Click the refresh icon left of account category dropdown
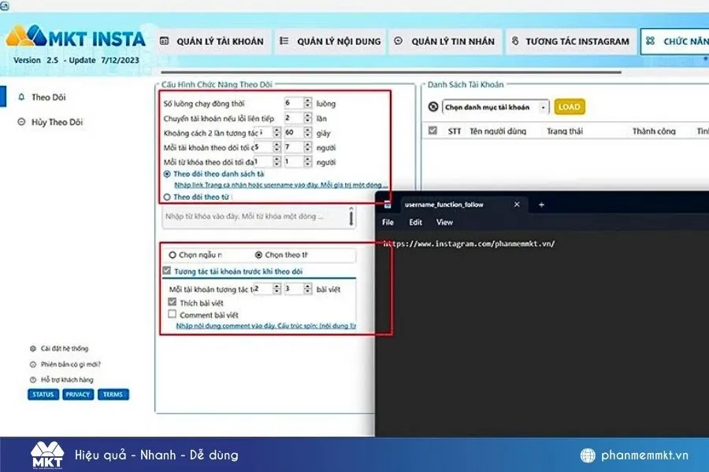 pos(432,107)
